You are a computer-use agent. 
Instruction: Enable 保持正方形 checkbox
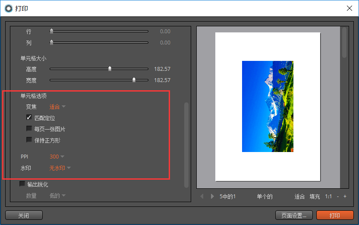pyautogui.click(x=29, y=140)
